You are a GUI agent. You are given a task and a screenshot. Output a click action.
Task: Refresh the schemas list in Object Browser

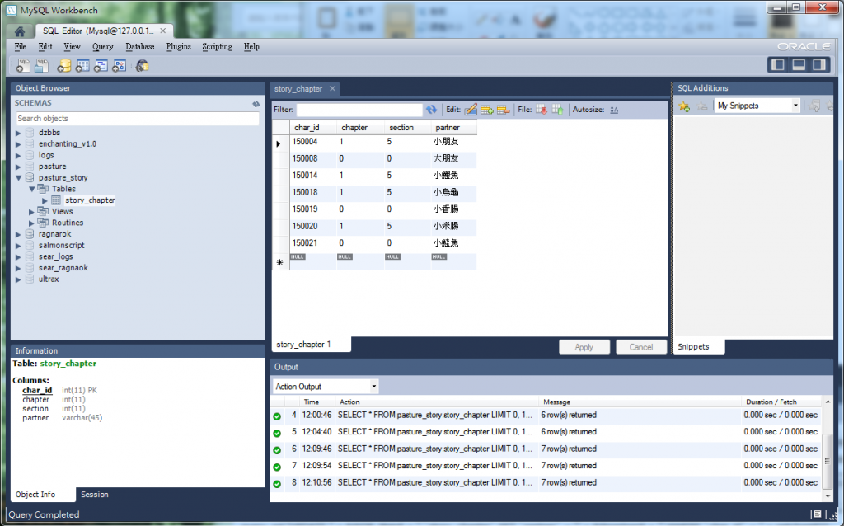(x=256, y=104)
